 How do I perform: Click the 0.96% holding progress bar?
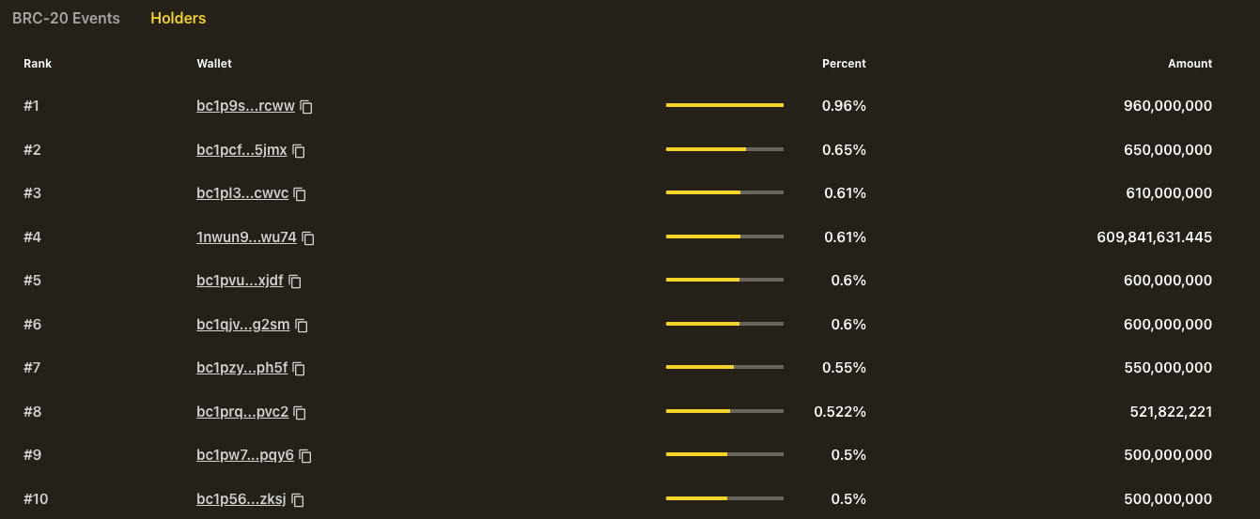pyautogui.click(x=724, y=105)
